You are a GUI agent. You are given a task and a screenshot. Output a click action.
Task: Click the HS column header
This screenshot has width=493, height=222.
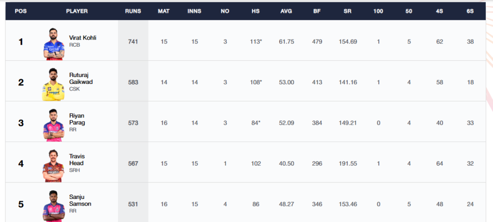click(256, 12)
